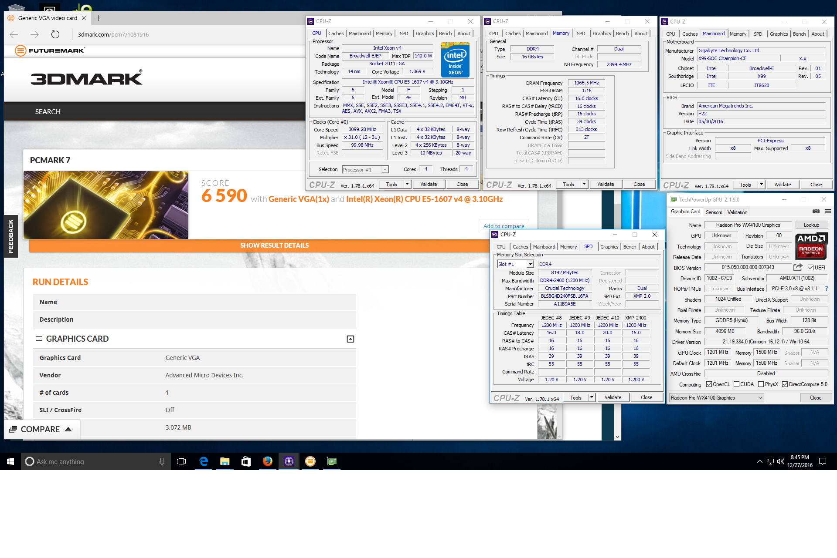This screenshot has height=558, width=837.
Task: Open Tools dropdown arrow in Mainboard CPU-Z window
Action: pyautogui.click(x=761, y=185)
